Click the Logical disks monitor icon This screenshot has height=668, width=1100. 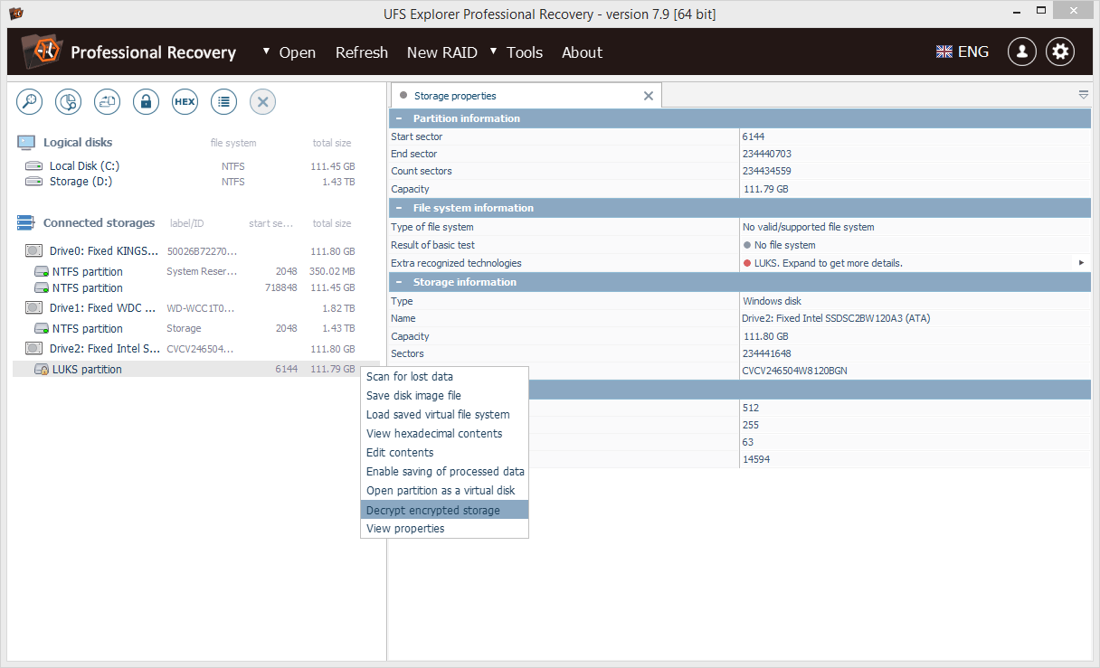coord(26,143)
